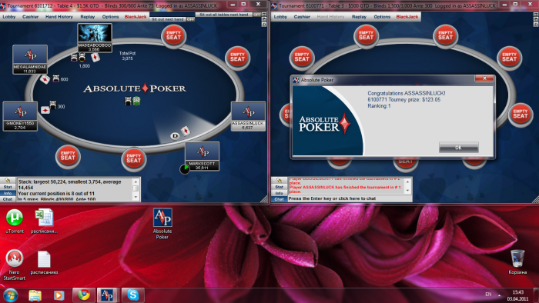Click Absolute Poker taskbar button

pos(108,295)
